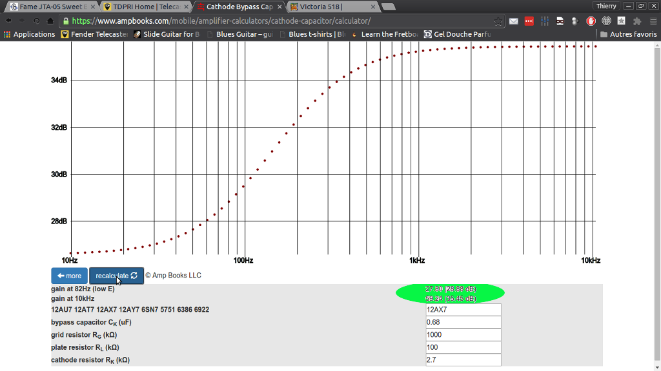The image size is (661, 371).
Task: Click the bypass capacitor value field
Action: [x=463, y=322]
